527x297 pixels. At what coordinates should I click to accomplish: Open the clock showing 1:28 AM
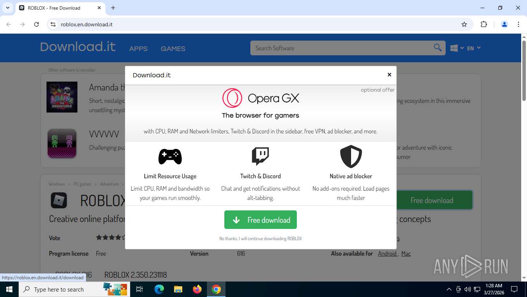(494, 289)
